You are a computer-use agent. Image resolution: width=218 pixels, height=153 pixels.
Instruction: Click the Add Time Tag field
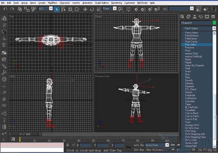[x=112, y=150]
